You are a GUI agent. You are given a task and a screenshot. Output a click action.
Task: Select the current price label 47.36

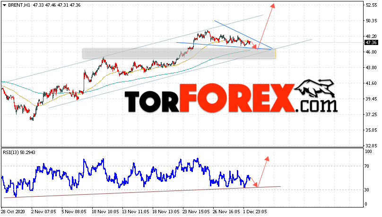click(371, 43)
